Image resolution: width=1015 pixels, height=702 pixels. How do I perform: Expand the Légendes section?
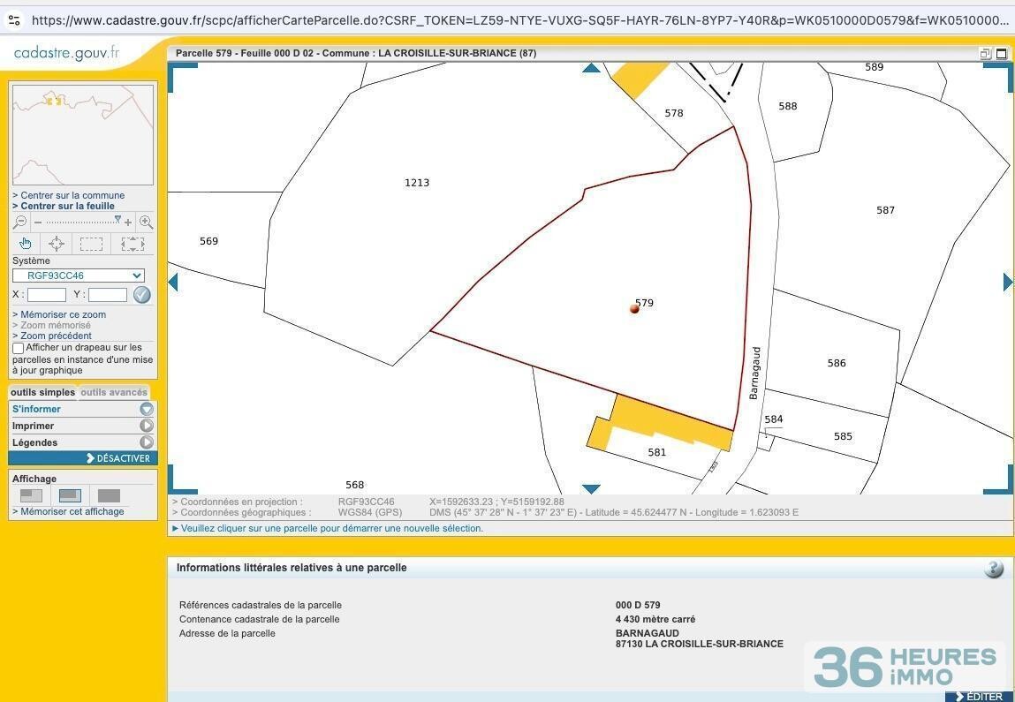pyautogui.click(x=147, y=442)
